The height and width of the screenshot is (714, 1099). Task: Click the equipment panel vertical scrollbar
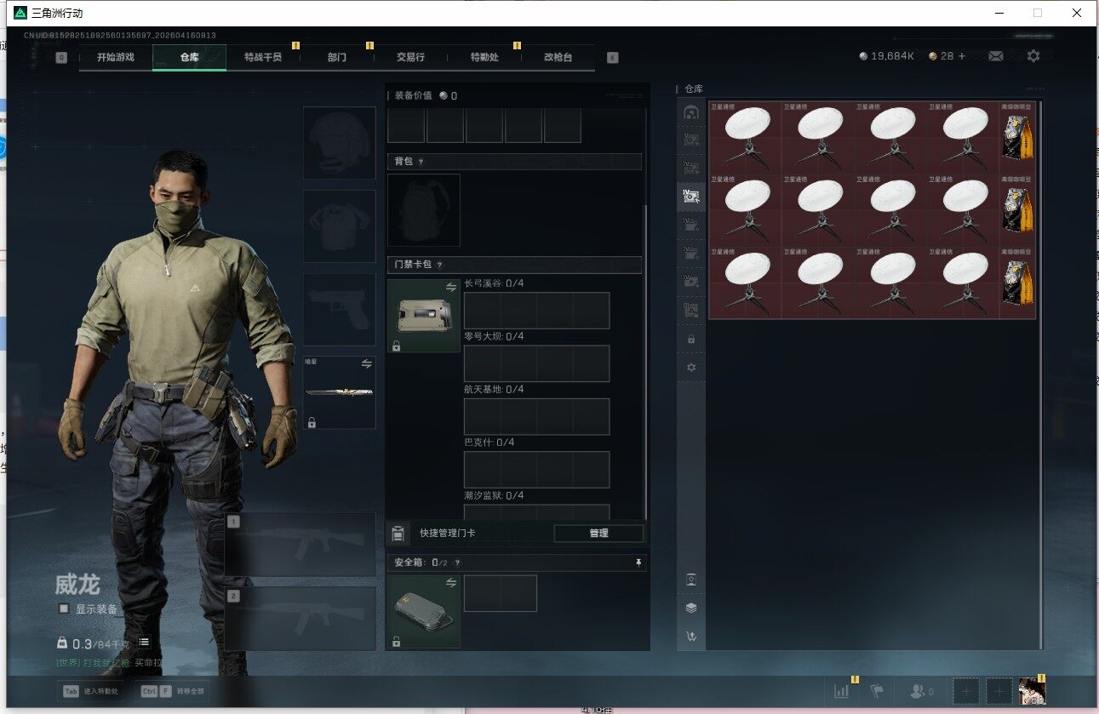click(x=646, y=362)
